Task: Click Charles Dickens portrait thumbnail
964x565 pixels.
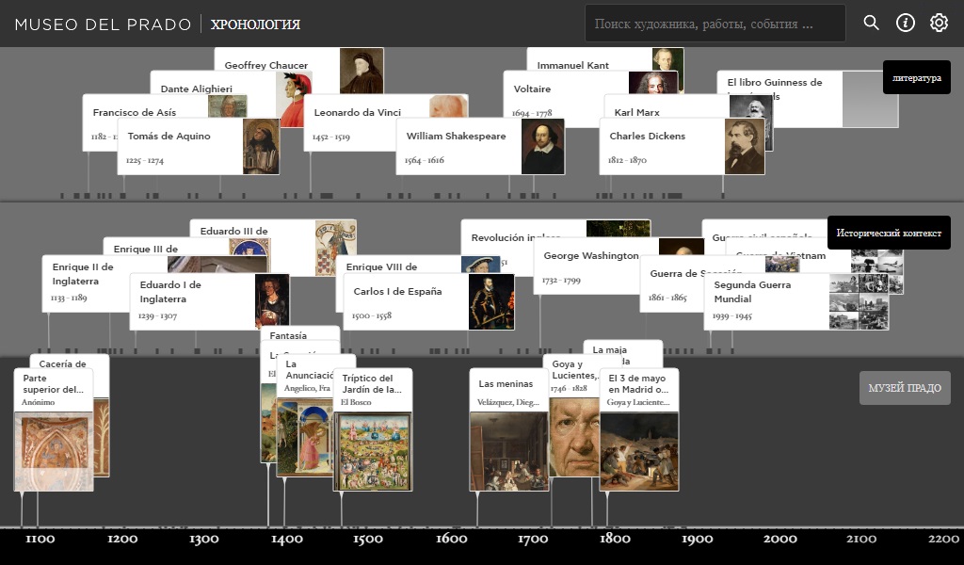Action: point(745,146)
